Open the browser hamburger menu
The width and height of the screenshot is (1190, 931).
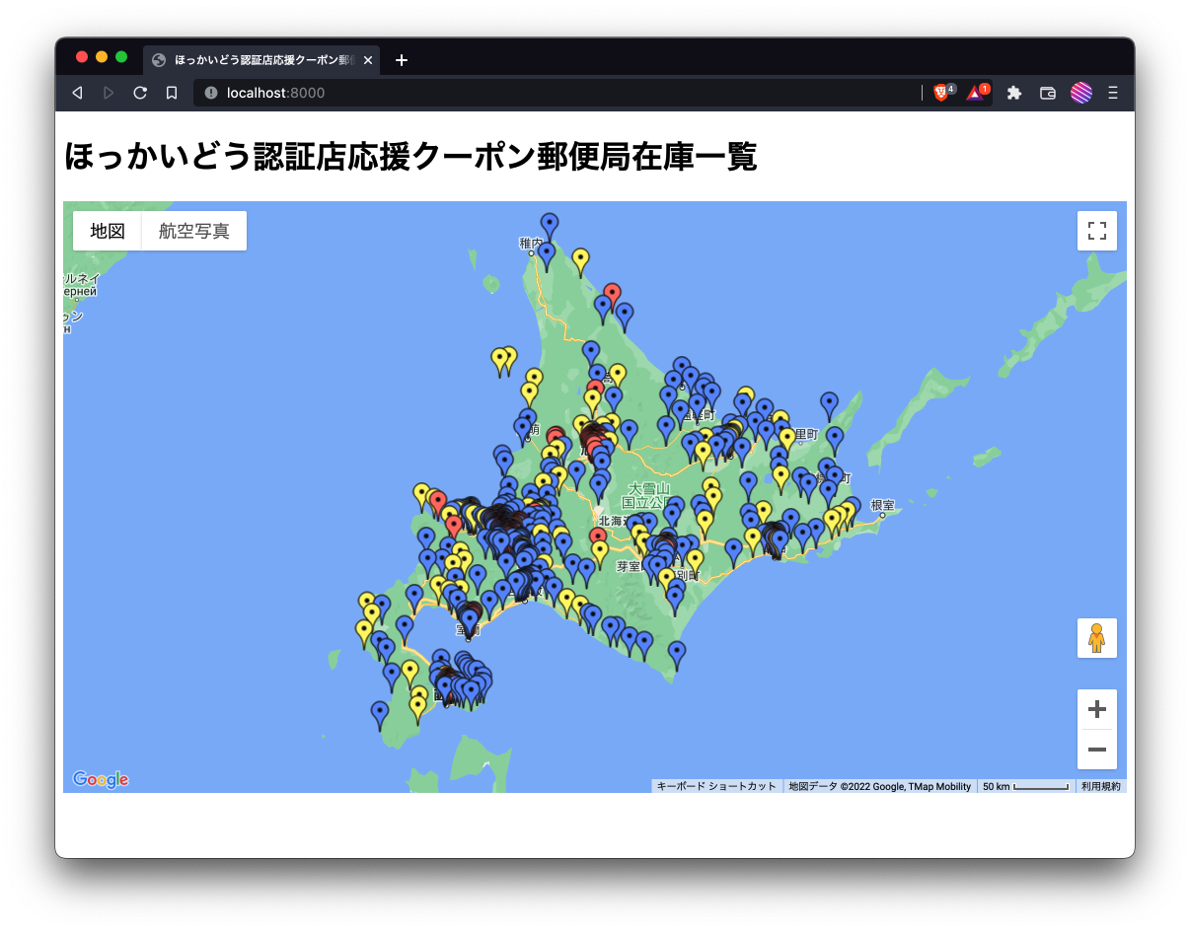[1112, 92]
